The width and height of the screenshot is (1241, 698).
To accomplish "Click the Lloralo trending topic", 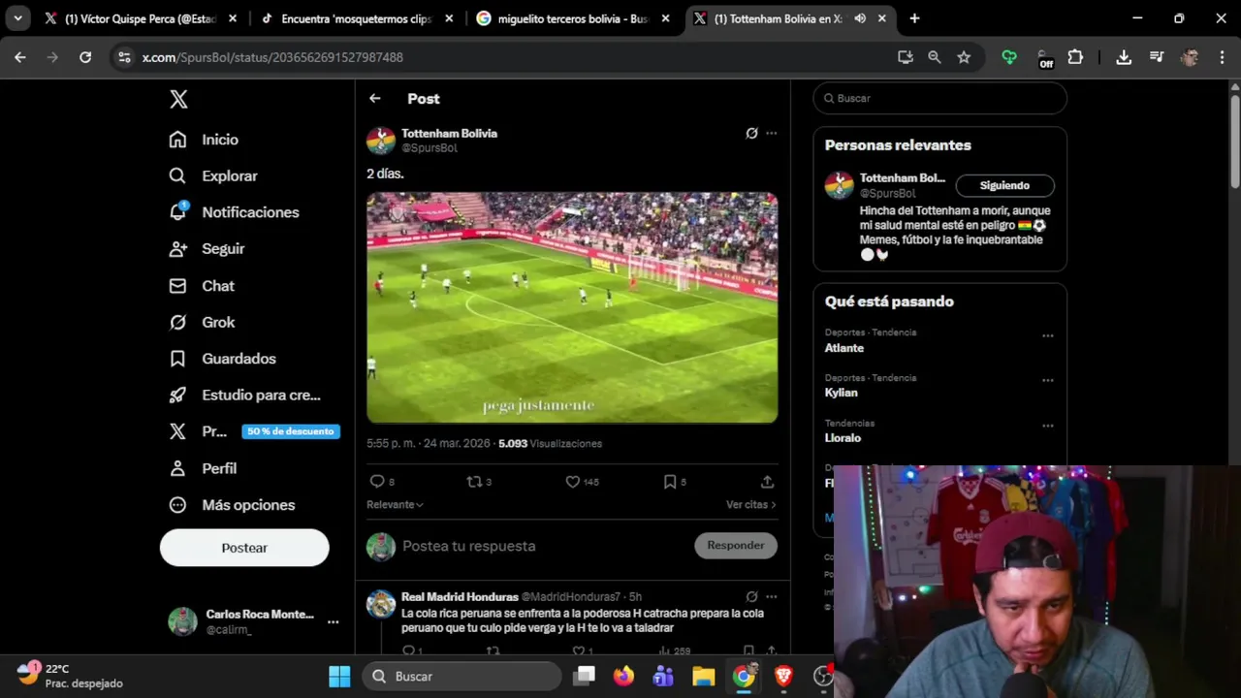I will (x=843, y=438).
